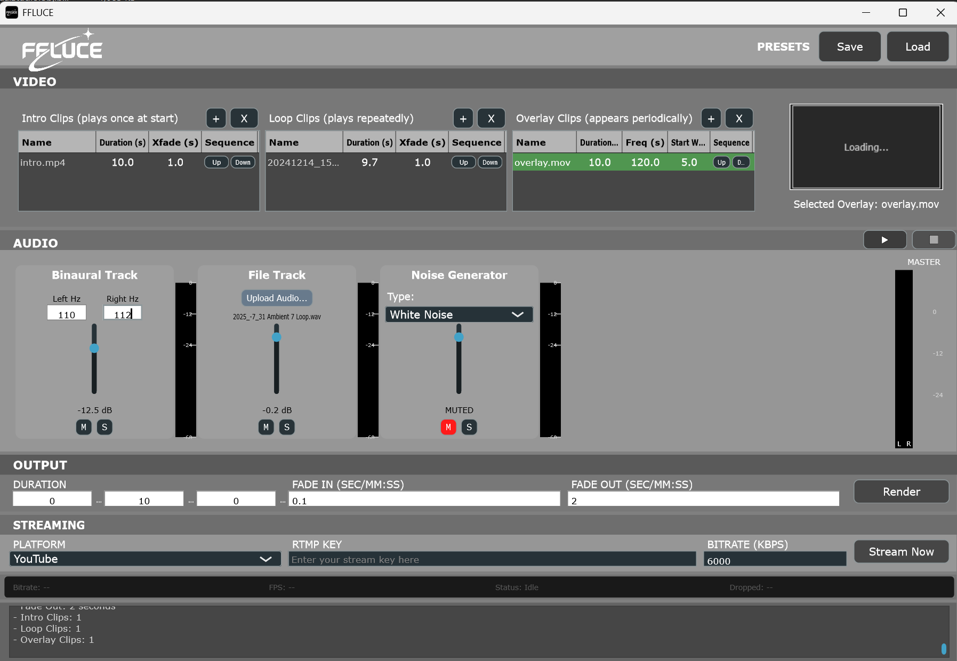This screenshot has width=957, height=661.
Task: Solo the Binaural Track
Action: coord(104,427)
